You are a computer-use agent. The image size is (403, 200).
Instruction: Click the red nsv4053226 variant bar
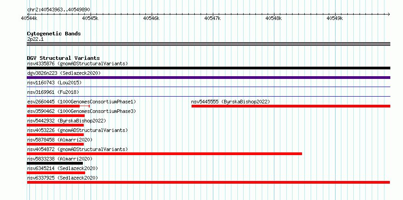coord(55,135)
